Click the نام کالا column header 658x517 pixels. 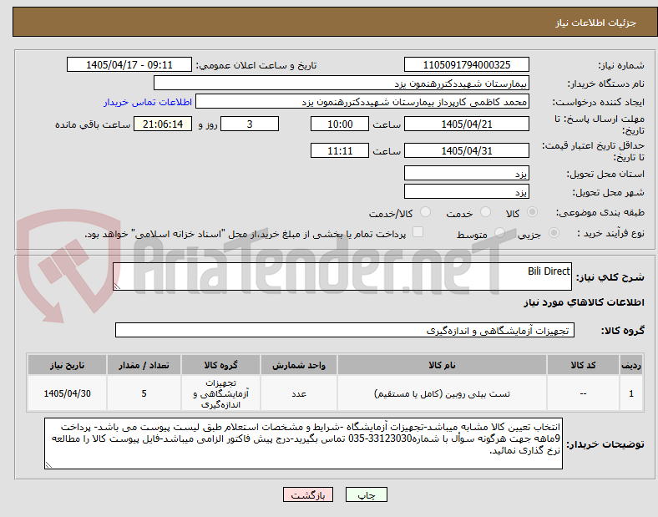pos(442,365)
